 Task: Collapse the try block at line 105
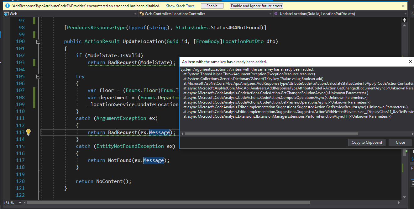tap(38, 77)
